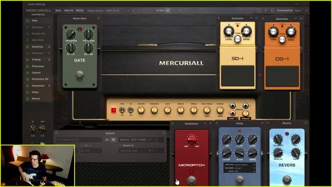Open the Overdrive panel model dropdown arrow
This screenshot has width=332, height=187.
251,18
